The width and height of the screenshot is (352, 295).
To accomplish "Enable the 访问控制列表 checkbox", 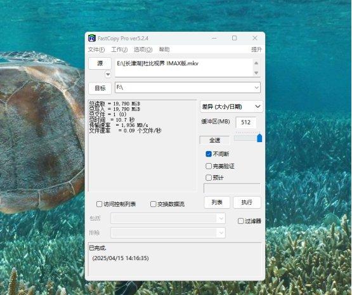I will point(99,204).
